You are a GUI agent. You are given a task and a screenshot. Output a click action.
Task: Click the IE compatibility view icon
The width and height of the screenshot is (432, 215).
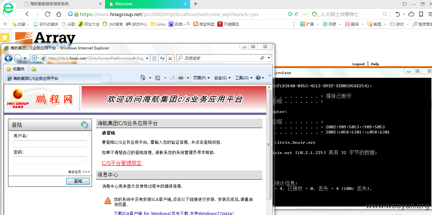pos(154,58)
